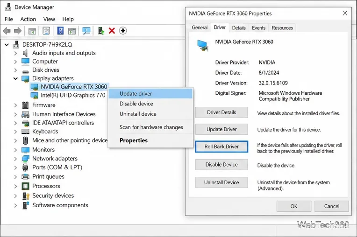The image size is (357, 237).
Task: Select Scan for hardware changes menu entry
Action: pos(150,127)
